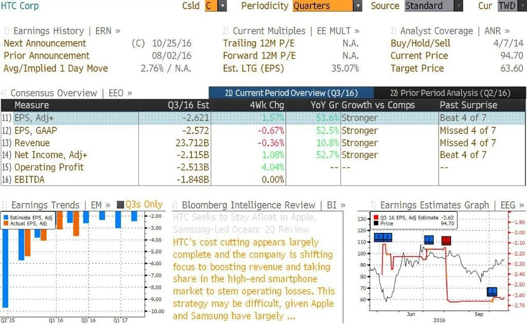
Task: Open EEG » arrow by Earnings Estimates Graph
Action: (x=512, y=205)
